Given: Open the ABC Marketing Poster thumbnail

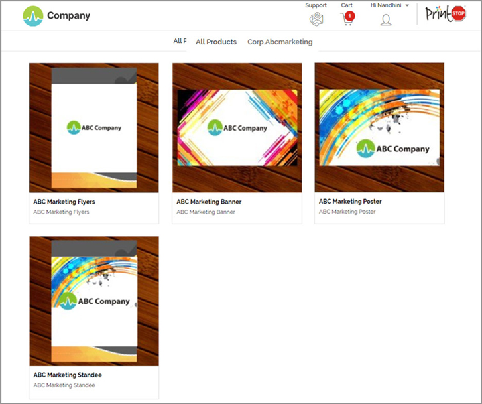Looking at the screenshot, I should click(379, 127).
